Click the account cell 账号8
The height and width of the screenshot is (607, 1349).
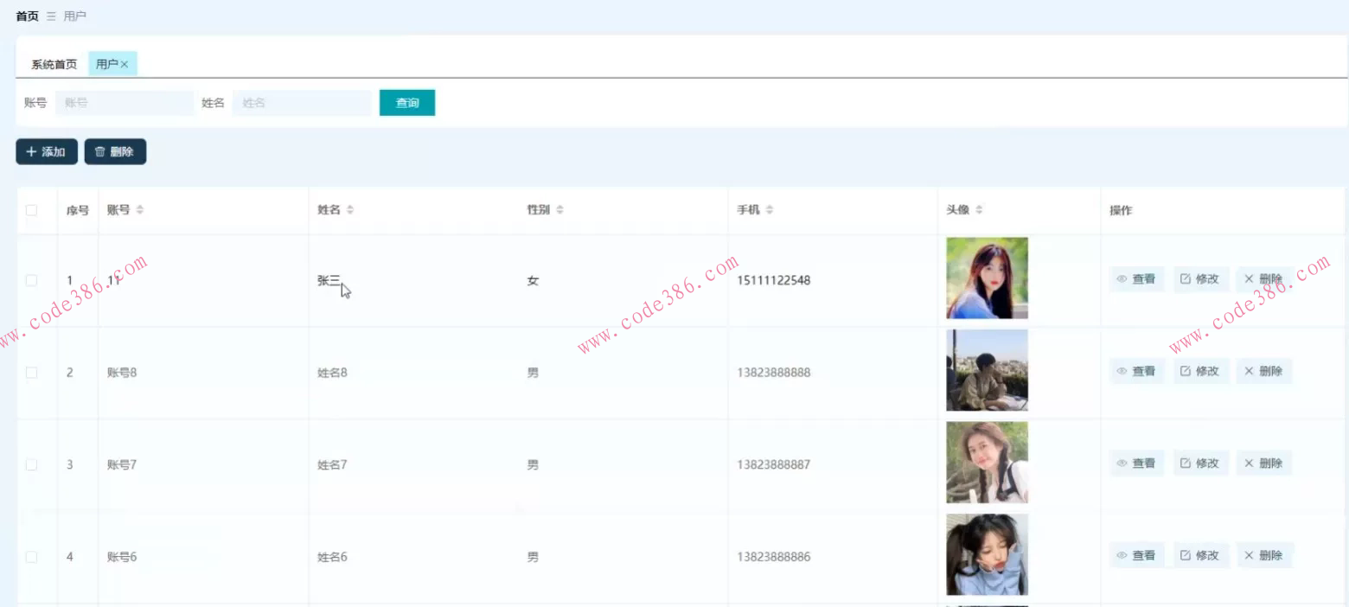click(122, 373)
